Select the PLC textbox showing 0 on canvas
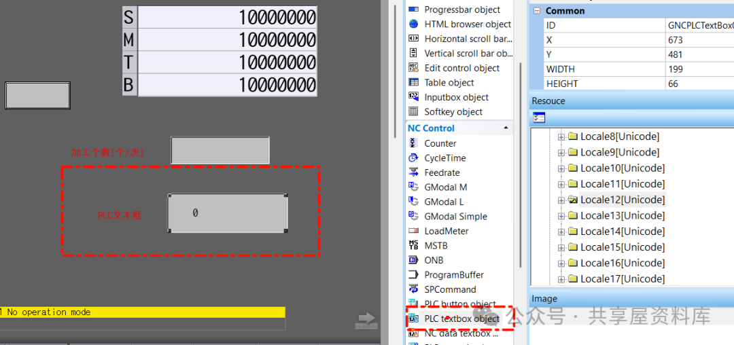 [x=228, y=213]
